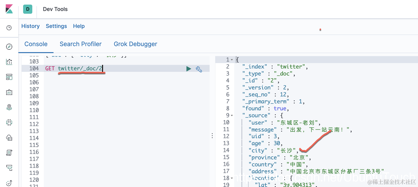
Task: Open Dashboard icon in sidebar
Action: [9, 77]
